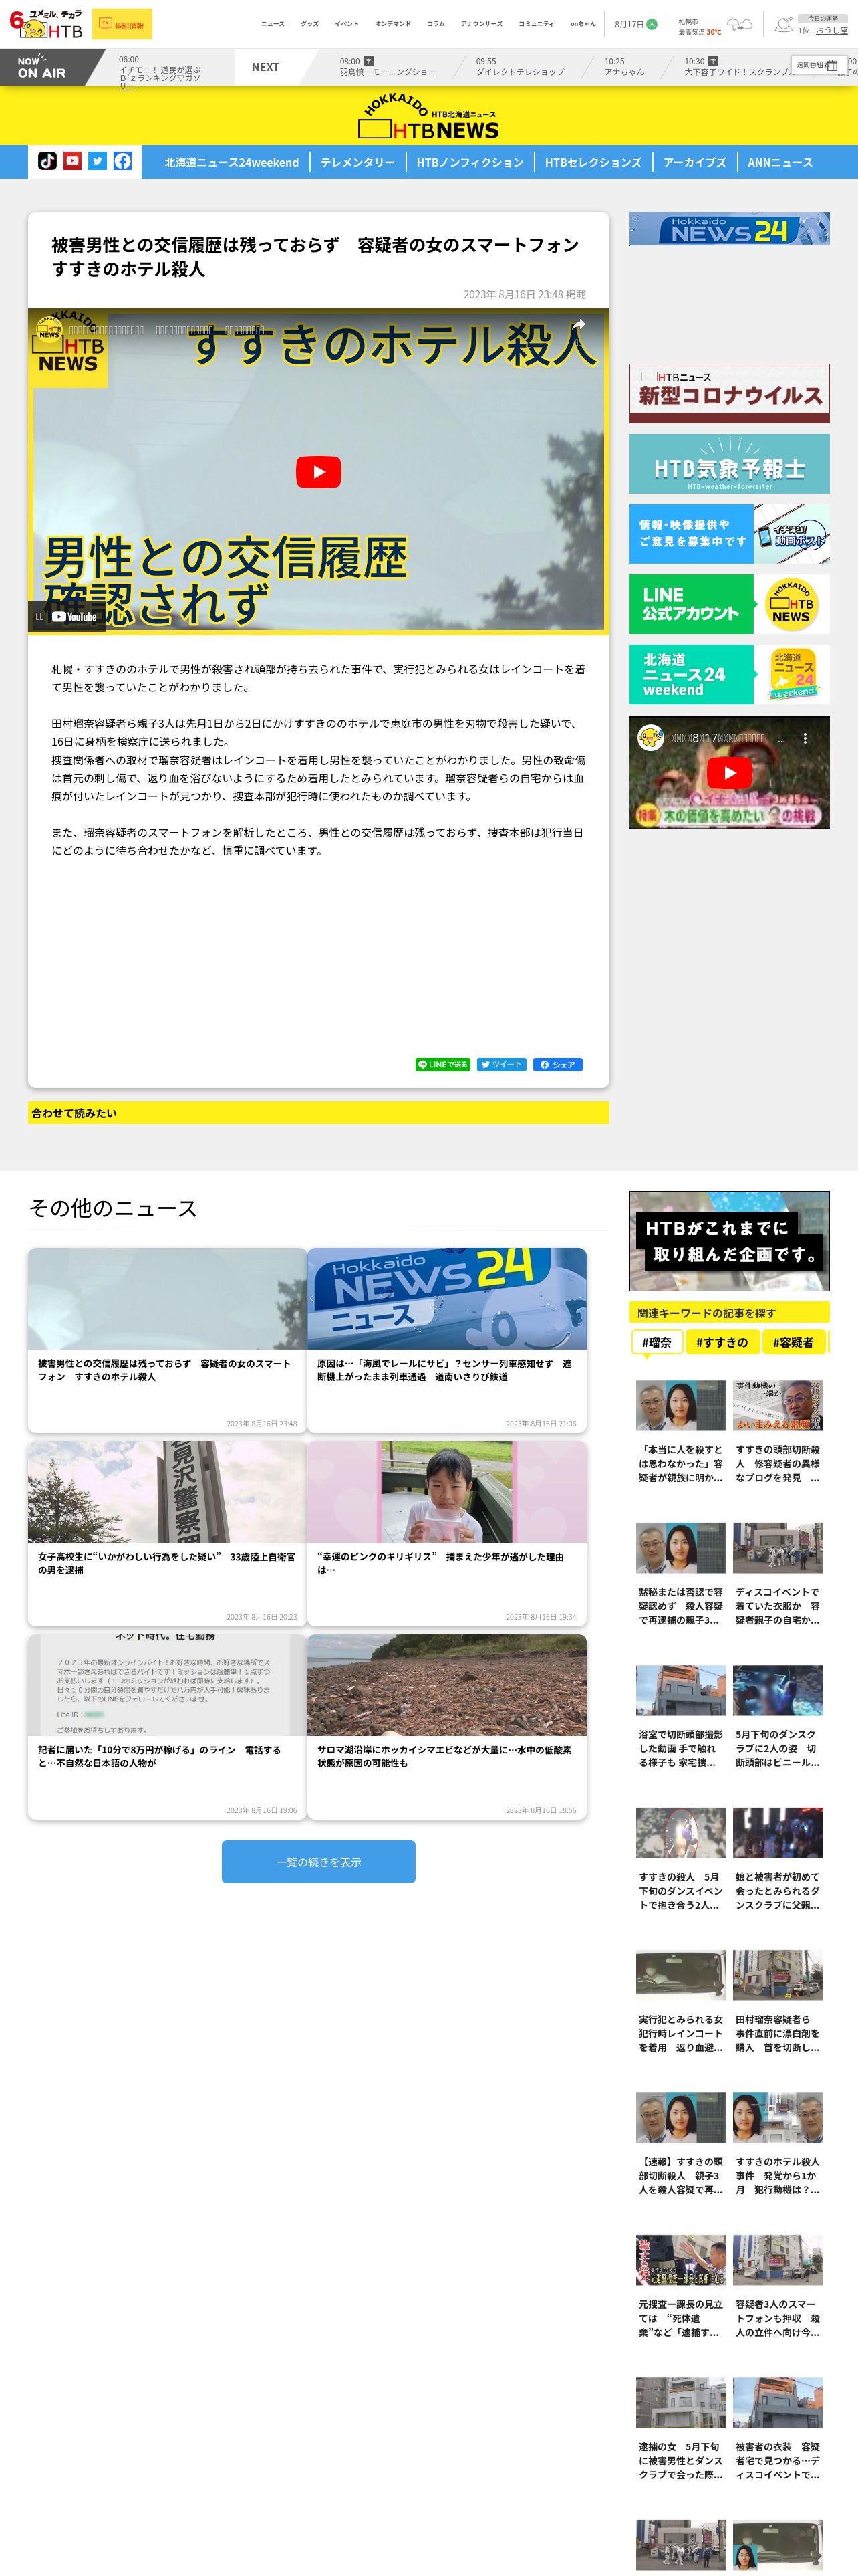The width and height of the screenshot is (858, 2576).
Task: Select the テレメンタリー tab
Action: (357, 162)
